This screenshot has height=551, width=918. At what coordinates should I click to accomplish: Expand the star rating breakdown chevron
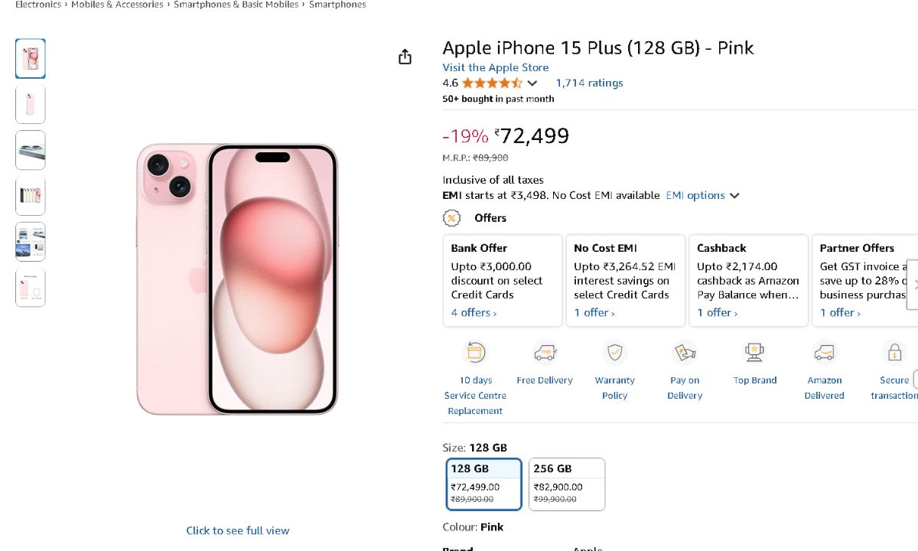[532, 83]
